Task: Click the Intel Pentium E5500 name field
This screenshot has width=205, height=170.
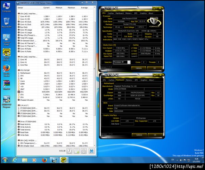Action: click(129, 18)
